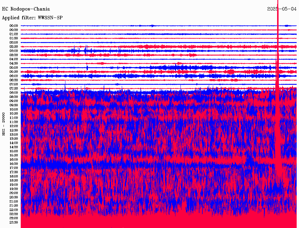The image size is (299, 228).
Task: Click the HHZ - 20000 axis label
Action: pyautogui.click(x=4, y=124)
